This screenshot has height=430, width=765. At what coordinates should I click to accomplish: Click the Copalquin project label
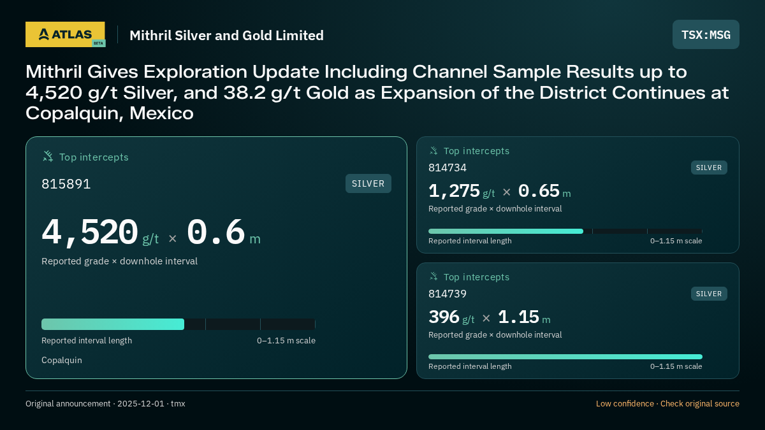[62, 360]
